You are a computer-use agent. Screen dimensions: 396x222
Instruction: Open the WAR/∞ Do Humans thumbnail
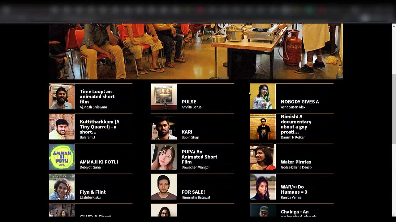coord(263,187)
